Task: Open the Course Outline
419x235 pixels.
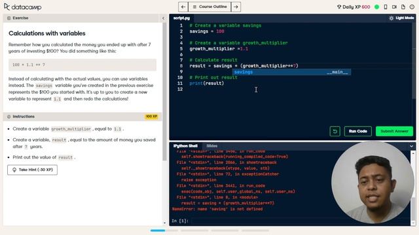Action: pos(209,7)
